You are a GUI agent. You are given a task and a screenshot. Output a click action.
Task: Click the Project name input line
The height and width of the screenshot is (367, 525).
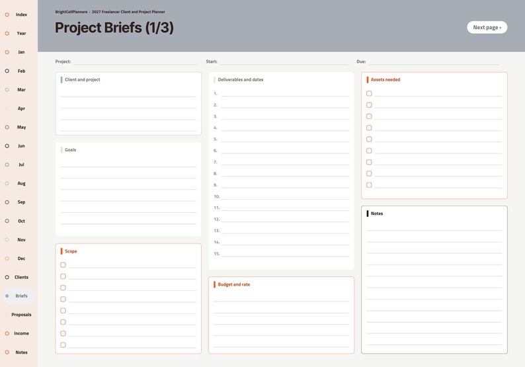click(136, 61)
